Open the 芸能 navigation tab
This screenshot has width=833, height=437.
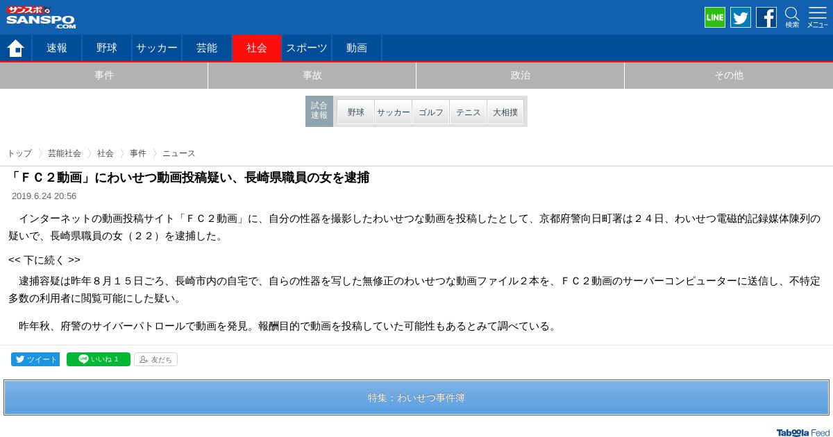tap(207, 48)
